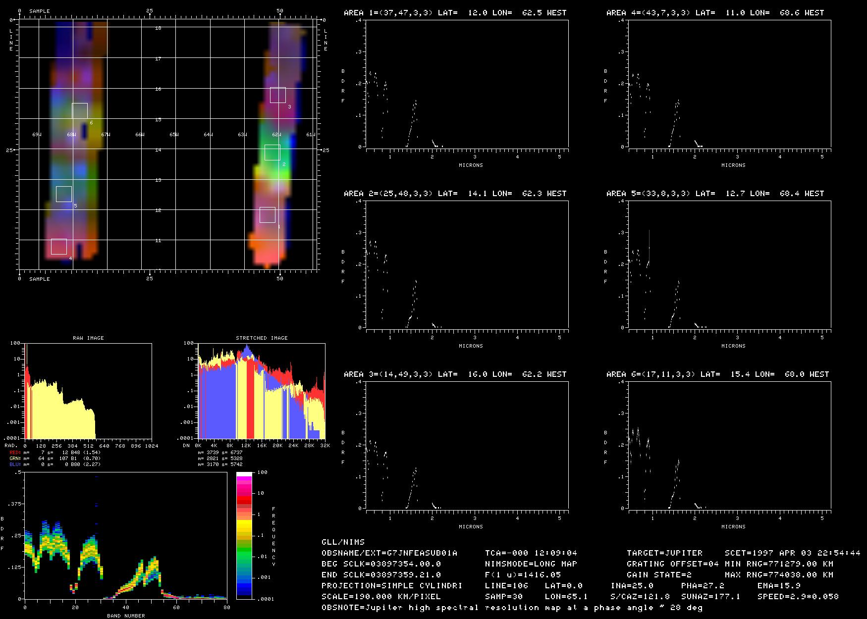The width and height of the screenshot is (867, 619).
Task: Click the RED channel statistics label
Action: click(15, 453)
